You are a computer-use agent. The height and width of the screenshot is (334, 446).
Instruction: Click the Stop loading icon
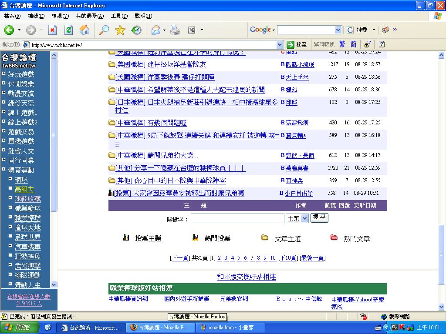(x=52, y=30)
